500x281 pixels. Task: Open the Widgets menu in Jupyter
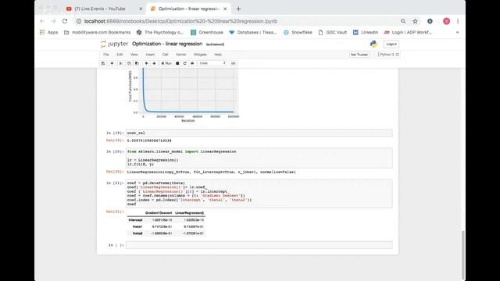[200, 55]
